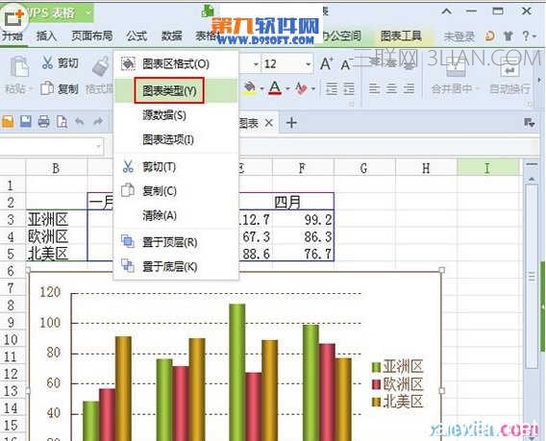Collapse the ribbon with caret button
Viewport: 546px width, 441px height.
446,12
